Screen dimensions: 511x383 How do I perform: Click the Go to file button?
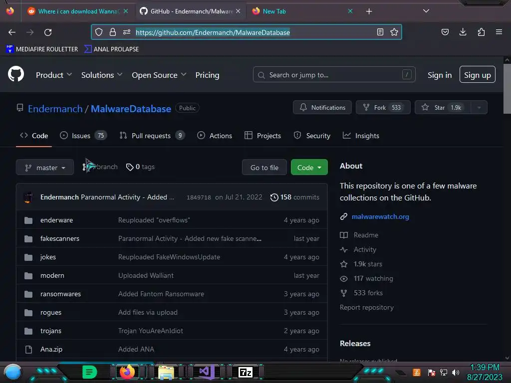(264, 168)
